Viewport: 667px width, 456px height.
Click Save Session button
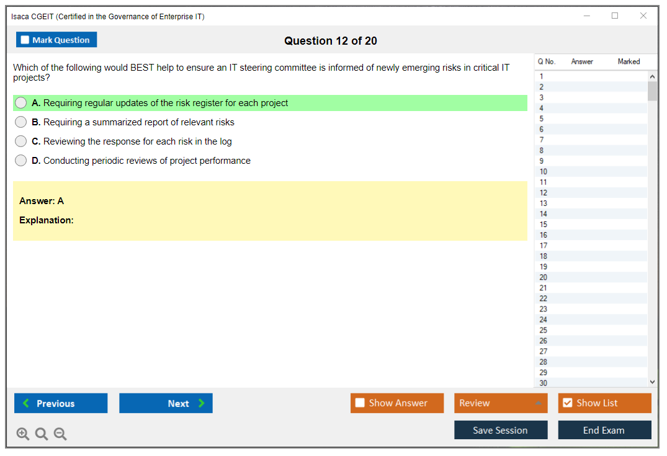click(x=500, y=430)
